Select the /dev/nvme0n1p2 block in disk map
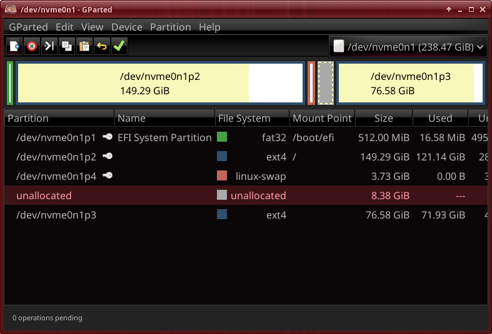This screenshot has height=334, width=492. [159, 83]
